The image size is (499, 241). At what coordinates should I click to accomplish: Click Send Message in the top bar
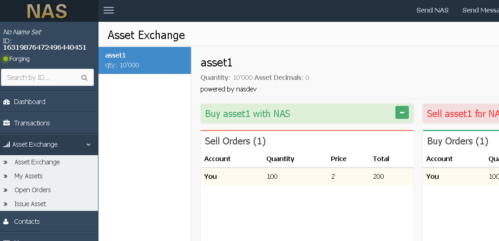click(x=480, y=10)
